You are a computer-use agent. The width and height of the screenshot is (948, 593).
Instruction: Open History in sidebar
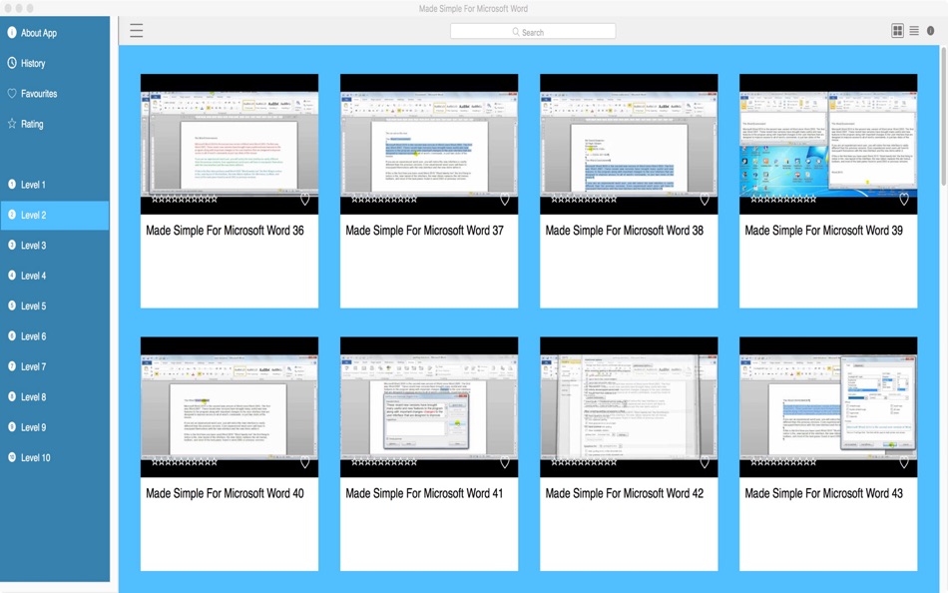[x=55, y=63]
